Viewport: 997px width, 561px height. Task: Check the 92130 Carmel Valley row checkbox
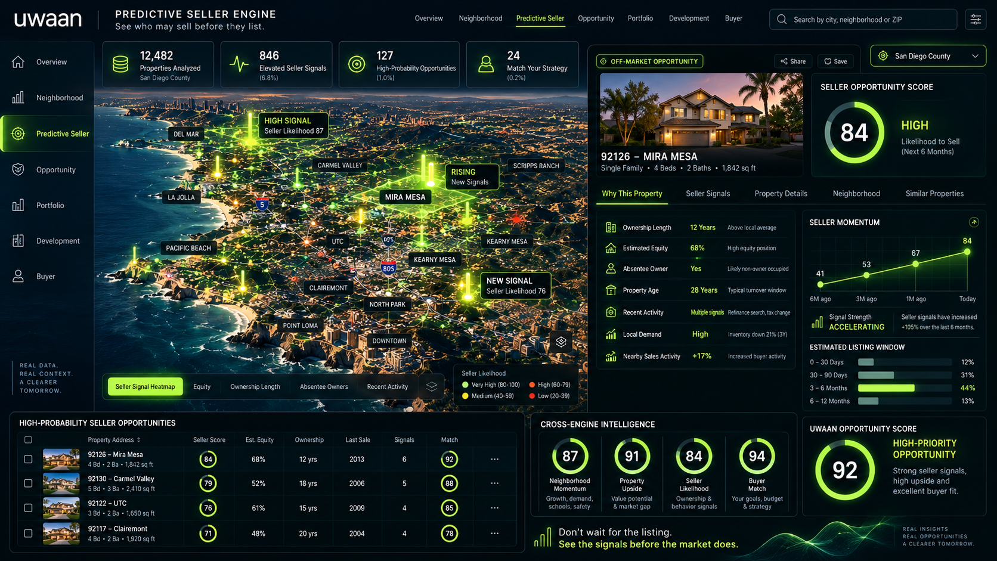(28, 483)
